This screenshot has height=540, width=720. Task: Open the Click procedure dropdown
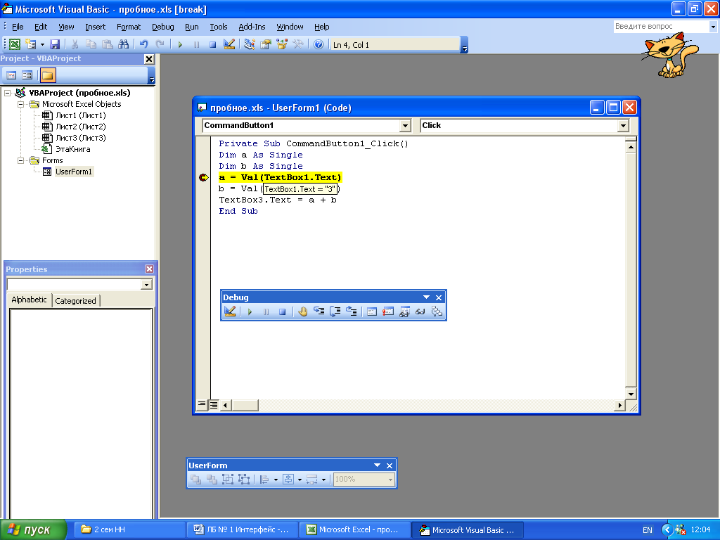pos(623,125)
